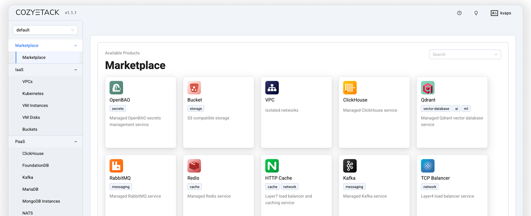Click the HTTP Cache green N icon
531x216 pixels.
(x=272, y=166)
